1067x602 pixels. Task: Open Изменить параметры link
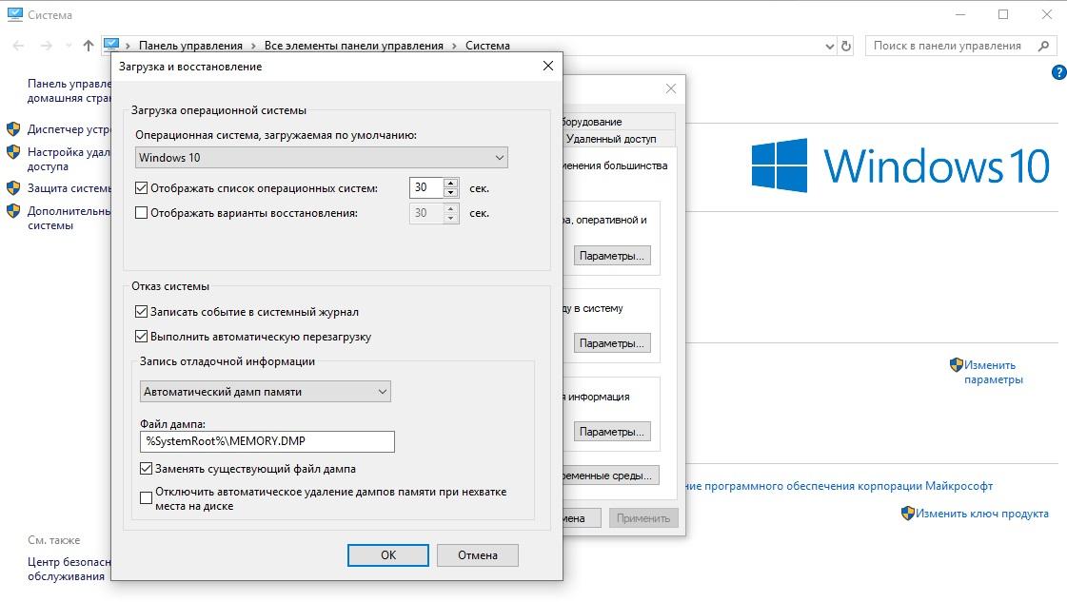pos(994,372)
